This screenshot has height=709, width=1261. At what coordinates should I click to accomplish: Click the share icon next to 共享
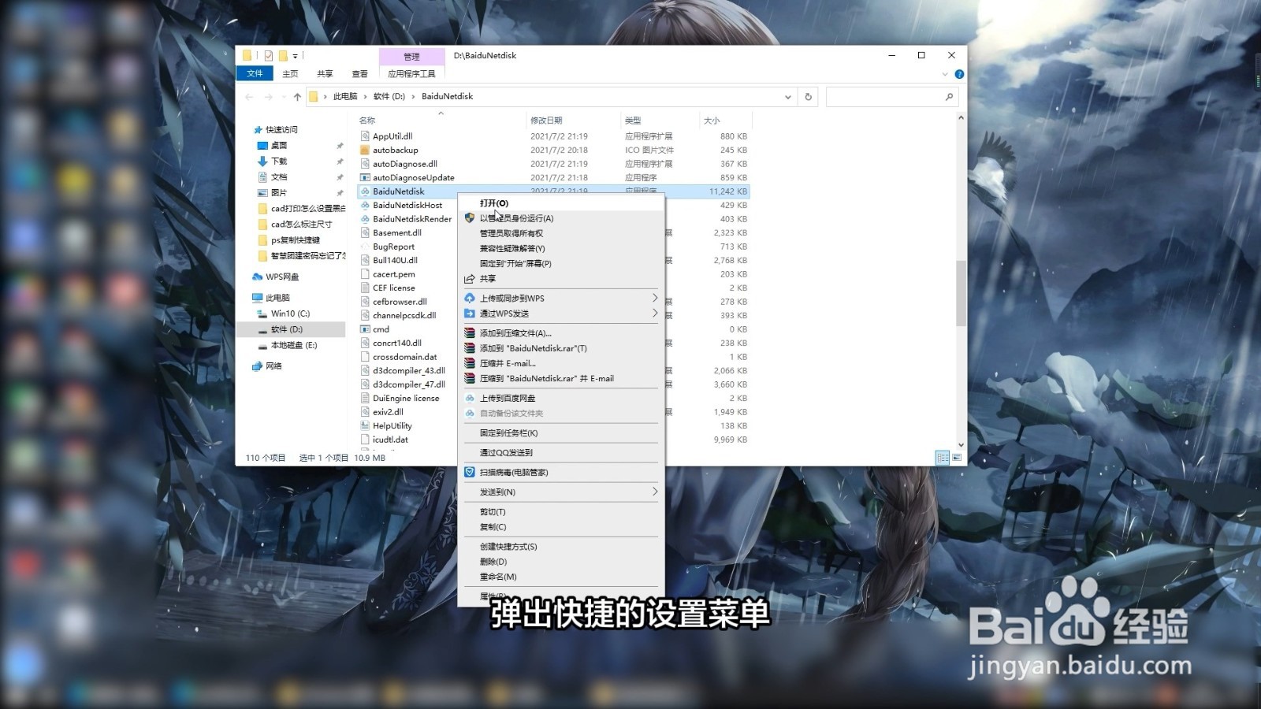tap(470, 279)
